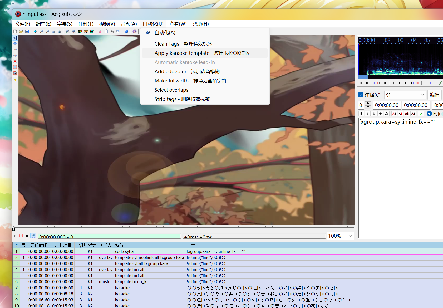Click the bold B formatting button
The height and width of the screenshot is (308, 443).
[361, 114]
